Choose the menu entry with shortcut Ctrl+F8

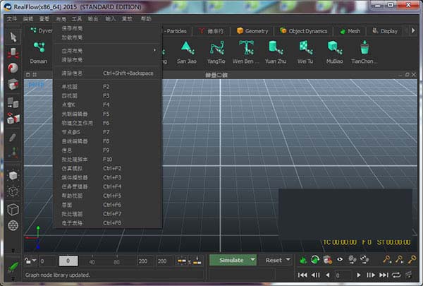click(108, 223)
